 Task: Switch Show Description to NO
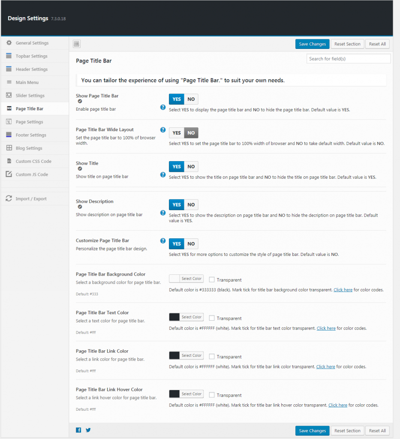(x=191, y=204)
